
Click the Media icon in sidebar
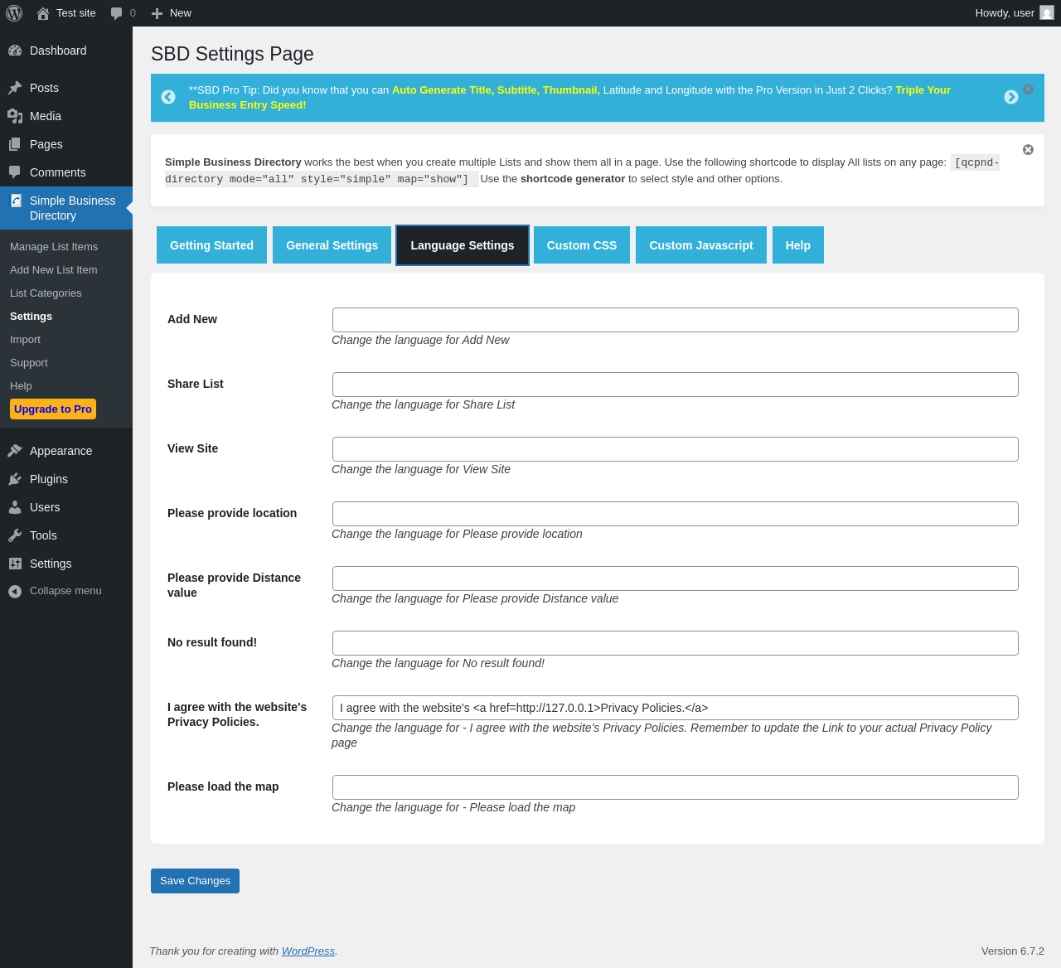[15, 116]
